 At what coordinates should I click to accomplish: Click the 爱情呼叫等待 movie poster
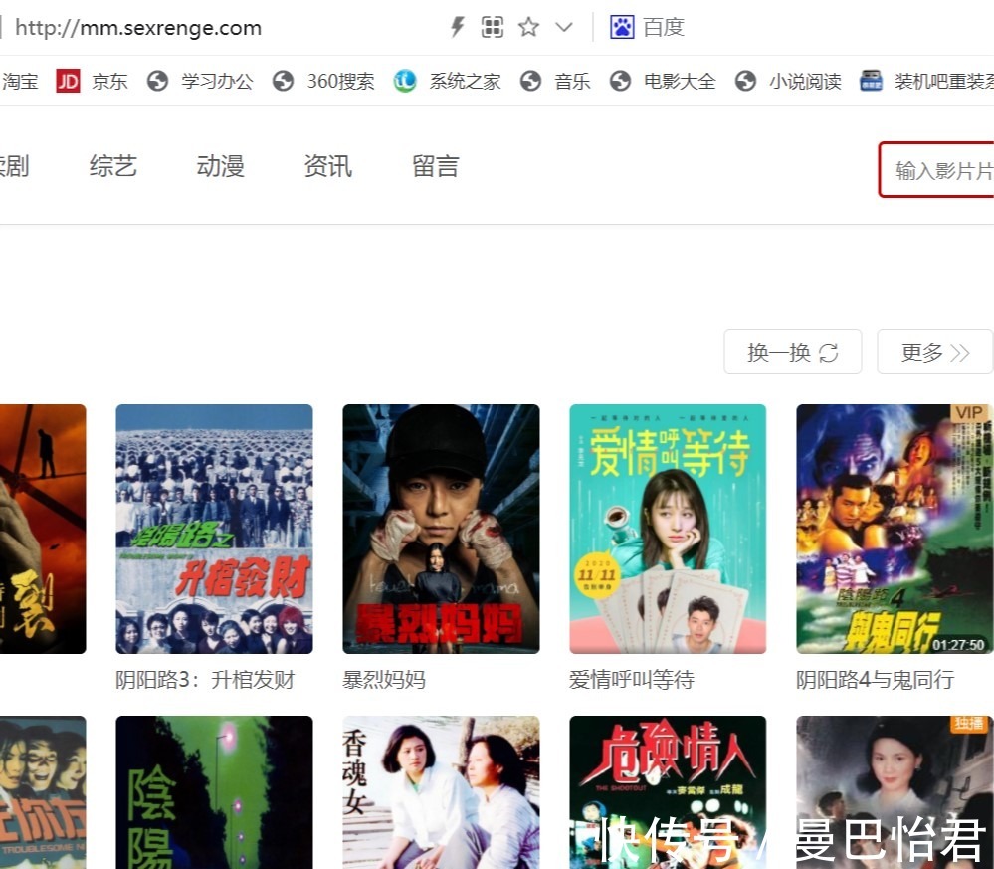tap(667, 529)
